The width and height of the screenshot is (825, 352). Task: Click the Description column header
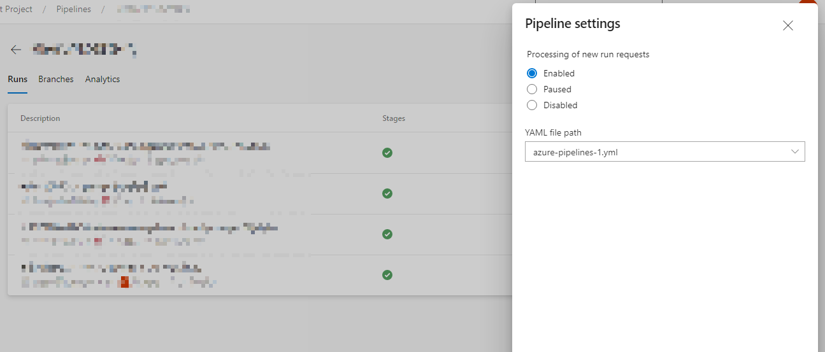click(40, 118)
